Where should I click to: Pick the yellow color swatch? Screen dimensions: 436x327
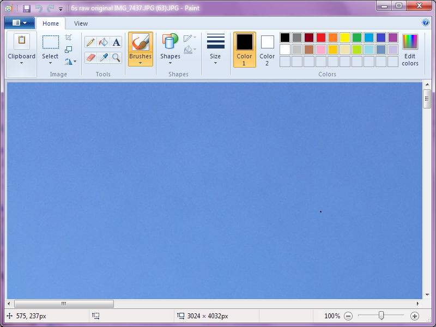click(345, 38)
